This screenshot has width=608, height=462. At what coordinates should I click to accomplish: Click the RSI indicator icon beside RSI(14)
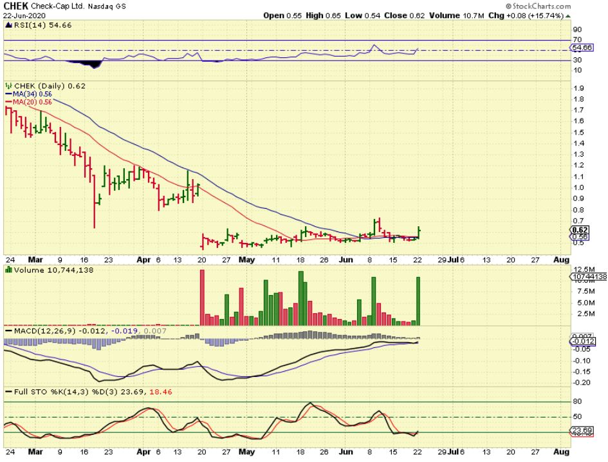click(9, 25)
